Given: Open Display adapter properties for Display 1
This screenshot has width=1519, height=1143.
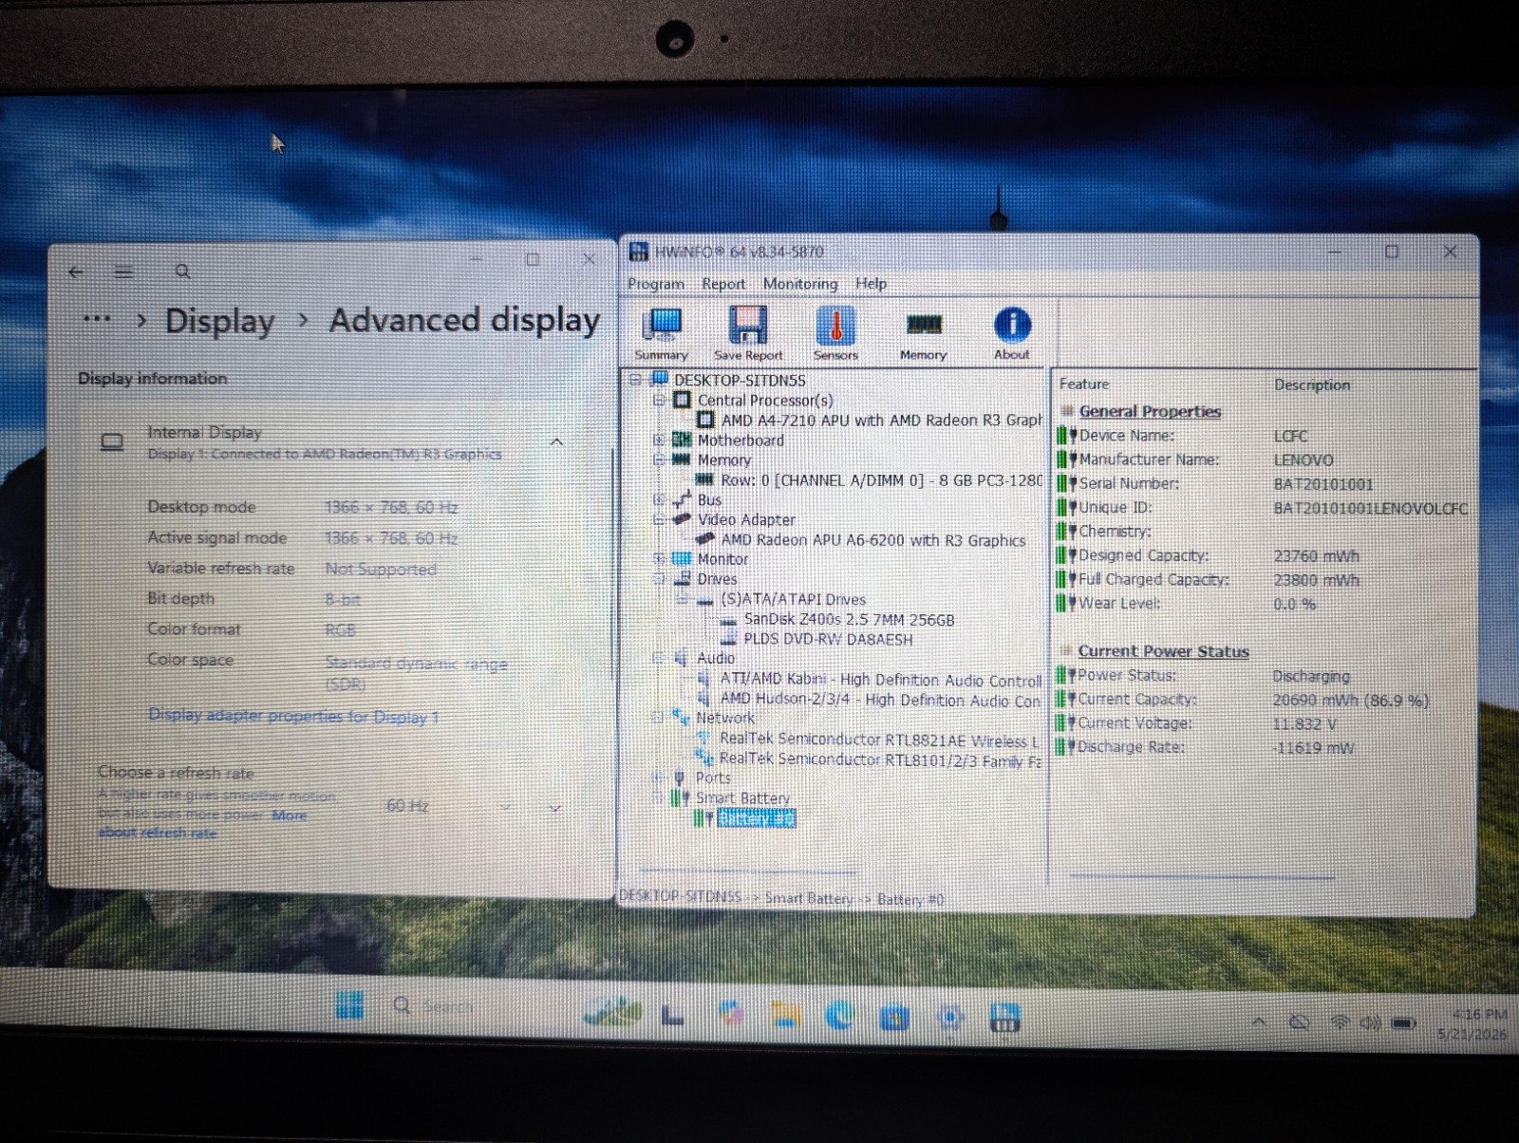Looking at the screenshot, I should coord(293,717).
